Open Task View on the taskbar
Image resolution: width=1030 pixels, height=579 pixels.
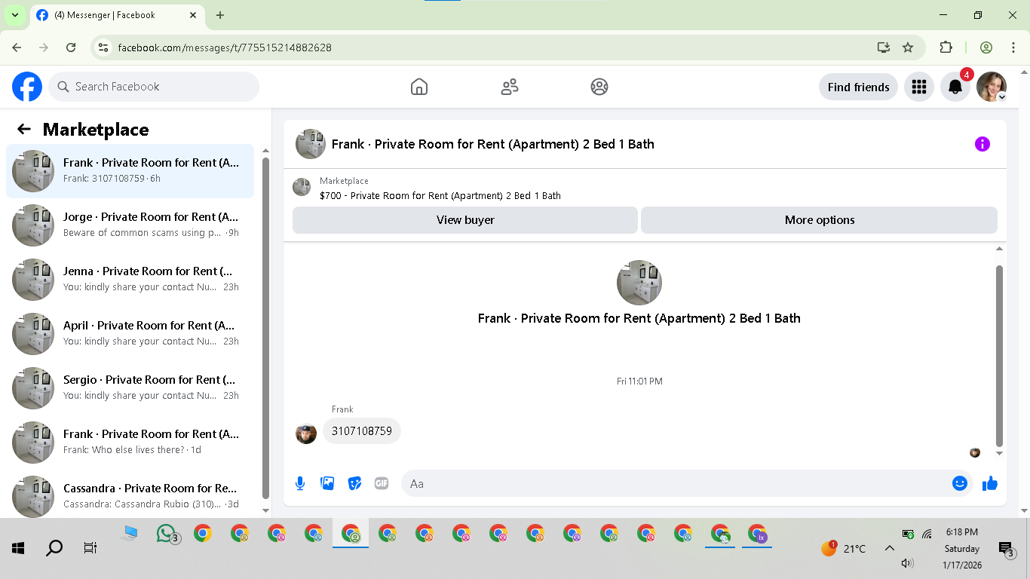(90, 548)
